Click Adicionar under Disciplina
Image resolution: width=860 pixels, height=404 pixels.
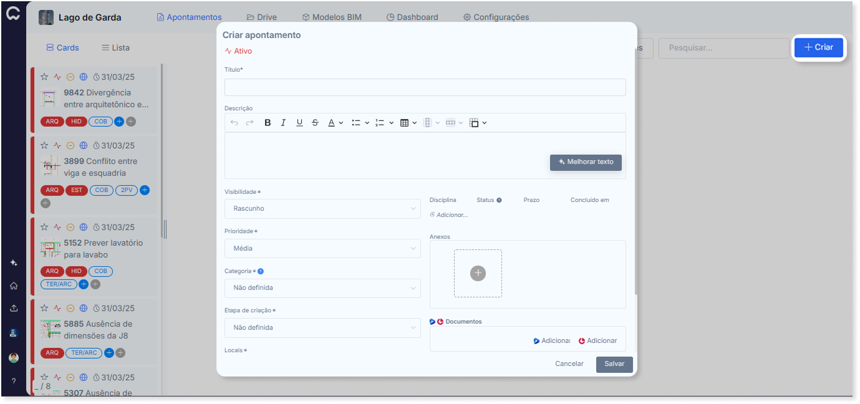[x=449, y=214]
